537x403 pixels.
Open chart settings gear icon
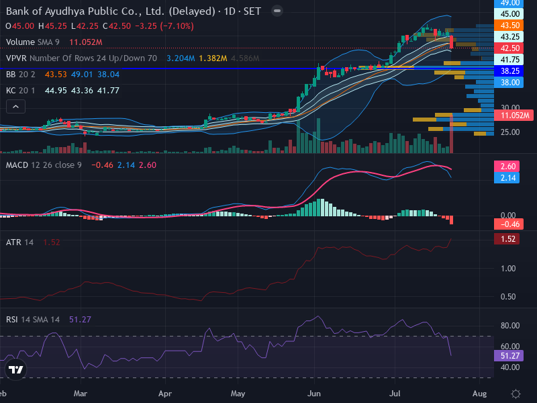click(x=516, y=394)
